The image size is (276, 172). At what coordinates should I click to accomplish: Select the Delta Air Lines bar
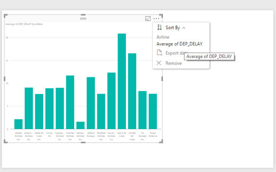pyautogui.click(x=39, y=111)
